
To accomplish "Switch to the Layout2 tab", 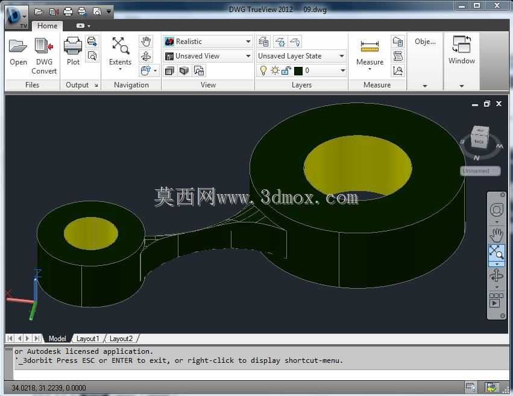I will 121,339.
